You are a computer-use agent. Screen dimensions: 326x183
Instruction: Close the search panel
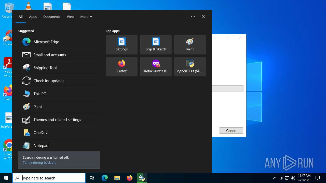pos(204,17)
